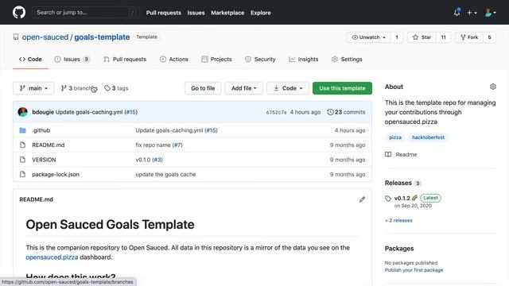The width and height of the screenshot is (509, 286).
Task: Open the opensauced.pizza dashboard link
Action: tap(52, 257)
